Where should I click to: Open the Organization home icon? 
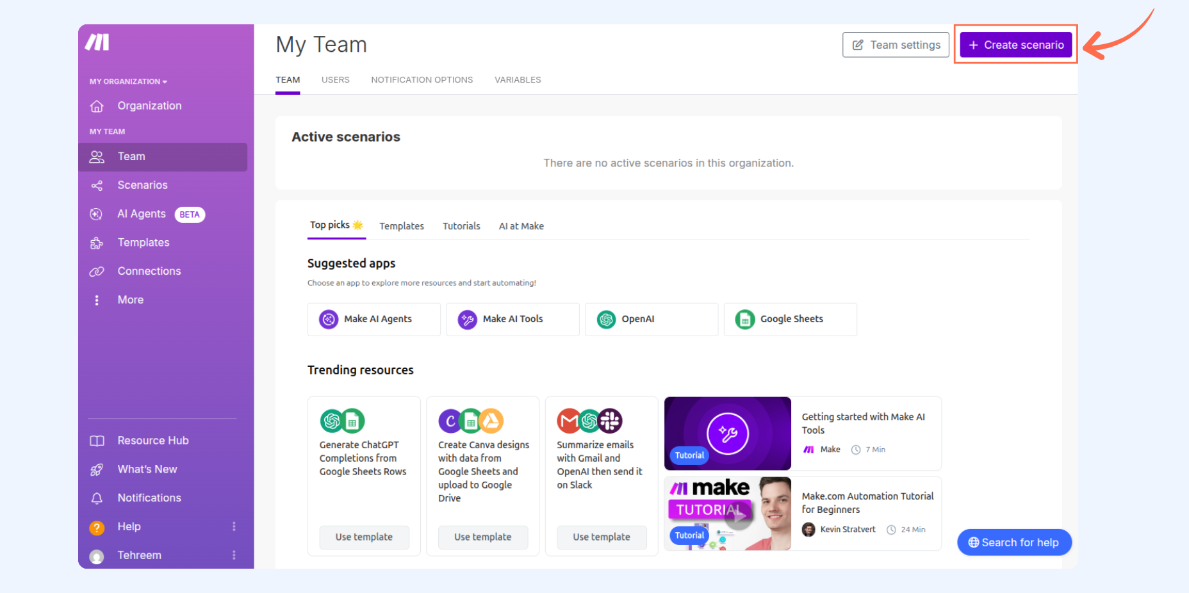tap(97, 106)
